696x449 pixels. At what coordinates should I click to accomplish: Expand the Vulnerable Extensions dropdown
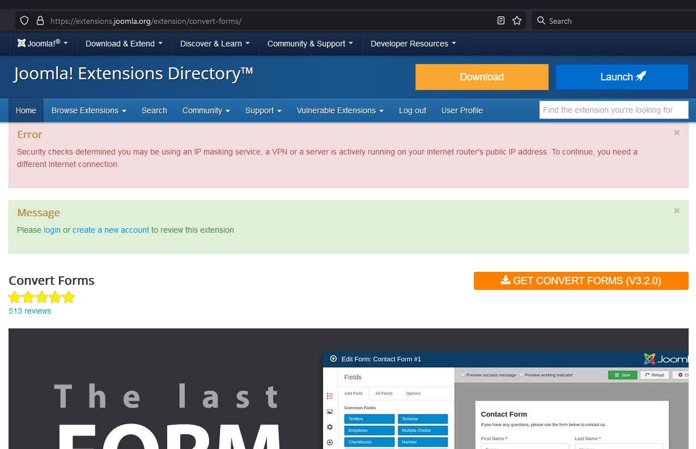click(x=339, y=110)
